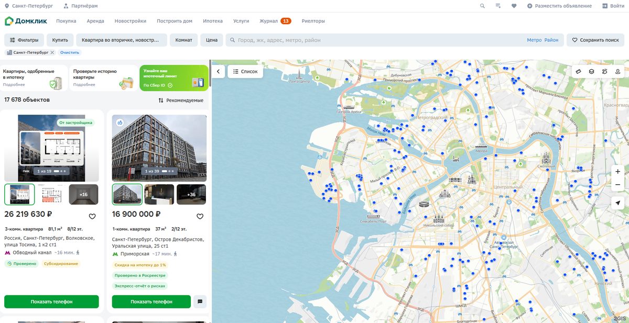Open the Цена price dropdown
The image size is (629, 323).
(x=212, y=40)
